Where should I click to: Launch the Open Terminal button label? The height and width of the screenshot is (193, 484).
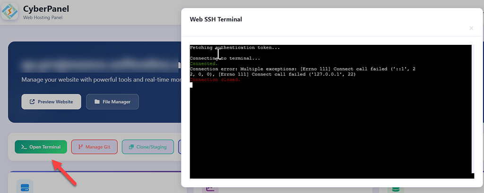pos(45,147)
